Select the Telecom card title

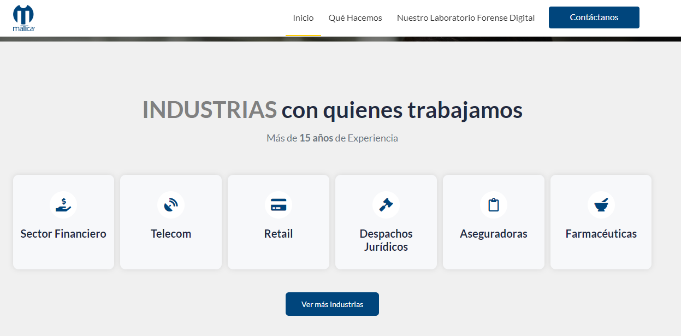point(171,234)
